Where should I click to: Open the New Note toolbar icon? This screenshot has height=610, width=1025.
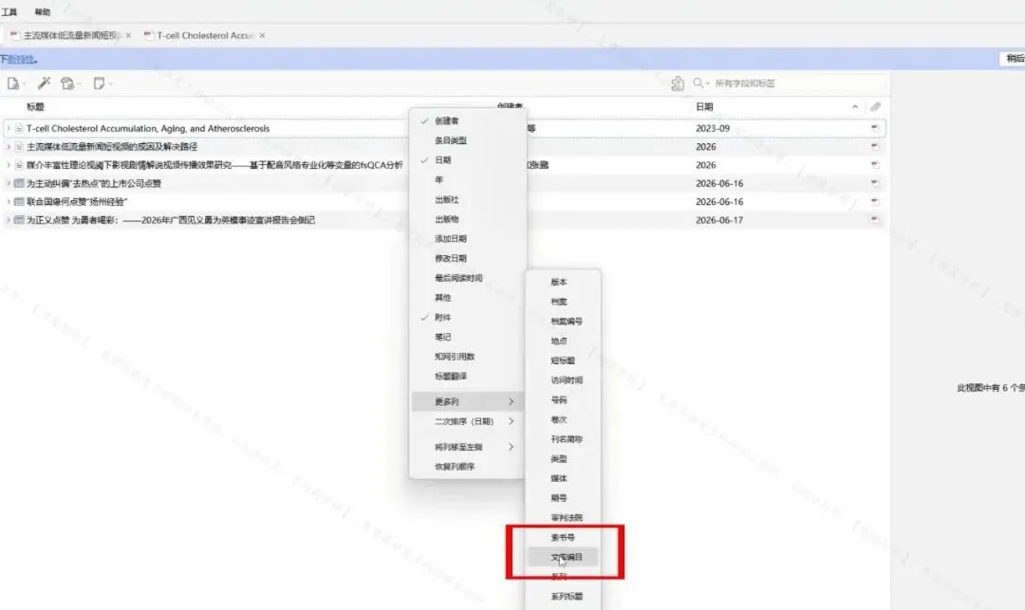(100, 83)
